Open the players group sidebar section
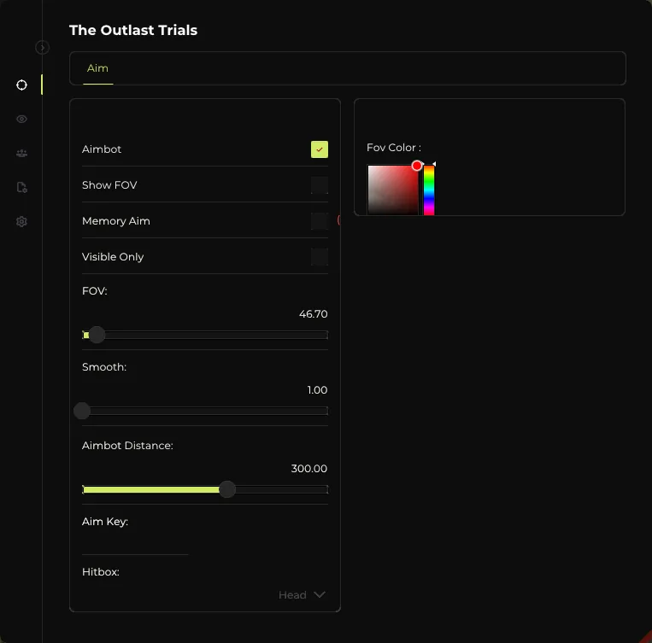The image size is (652, 643). tap(21, 154)
